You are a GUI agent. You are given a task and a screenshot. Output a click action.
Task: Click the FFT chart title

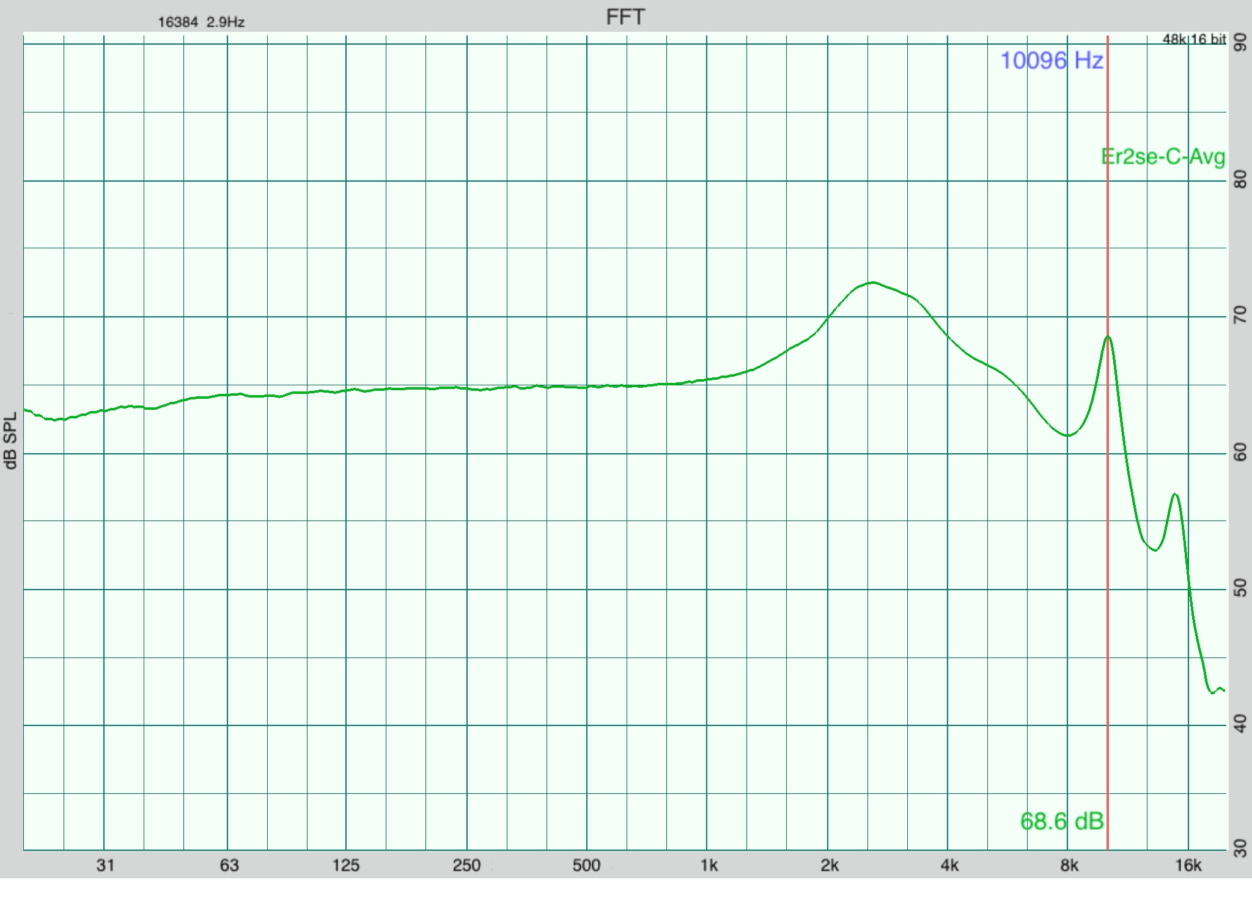coord(625,17)
